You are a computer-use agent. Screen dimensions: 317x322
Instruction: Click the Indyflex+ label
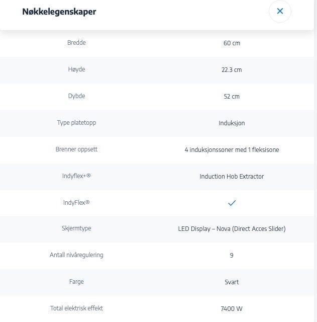(76, 176)
